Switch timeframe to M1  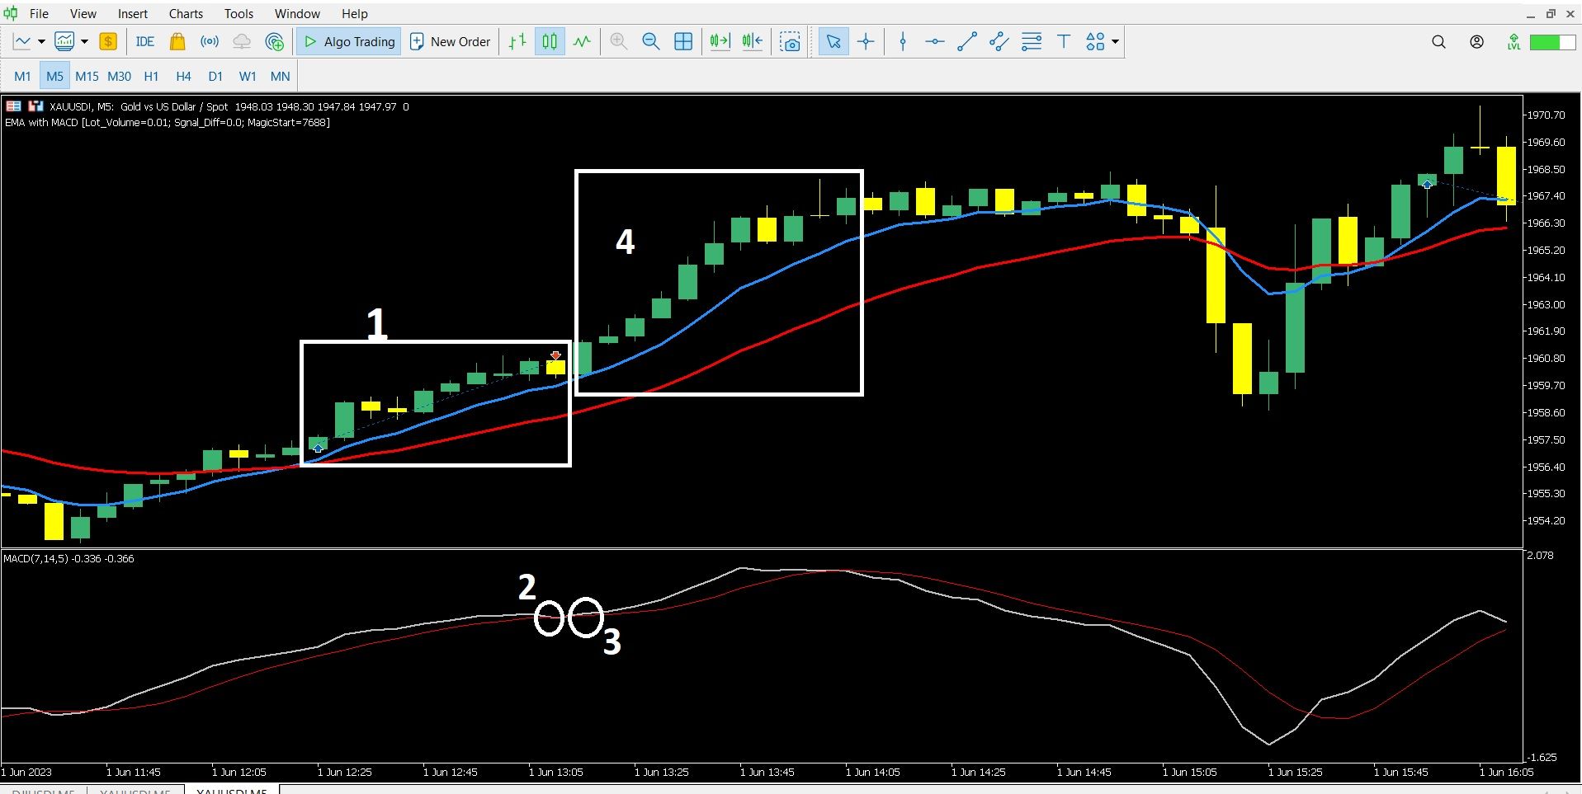pyautogui.click(x=22, y=76)
